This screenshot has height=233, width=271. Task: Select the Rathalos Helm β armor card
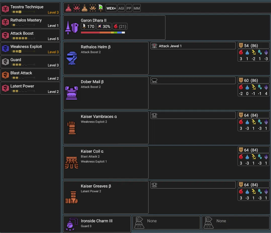(106, 58)
